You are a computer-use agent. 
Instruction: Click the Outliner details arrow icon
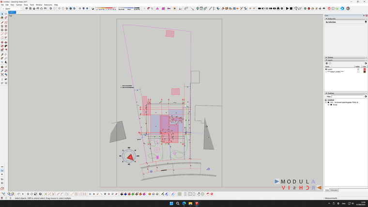click(366, 96)
